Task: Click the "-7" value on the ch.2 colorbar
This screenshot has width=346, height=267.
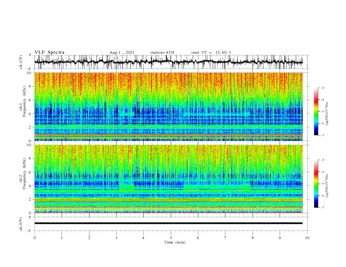Action: pos(322,208)
